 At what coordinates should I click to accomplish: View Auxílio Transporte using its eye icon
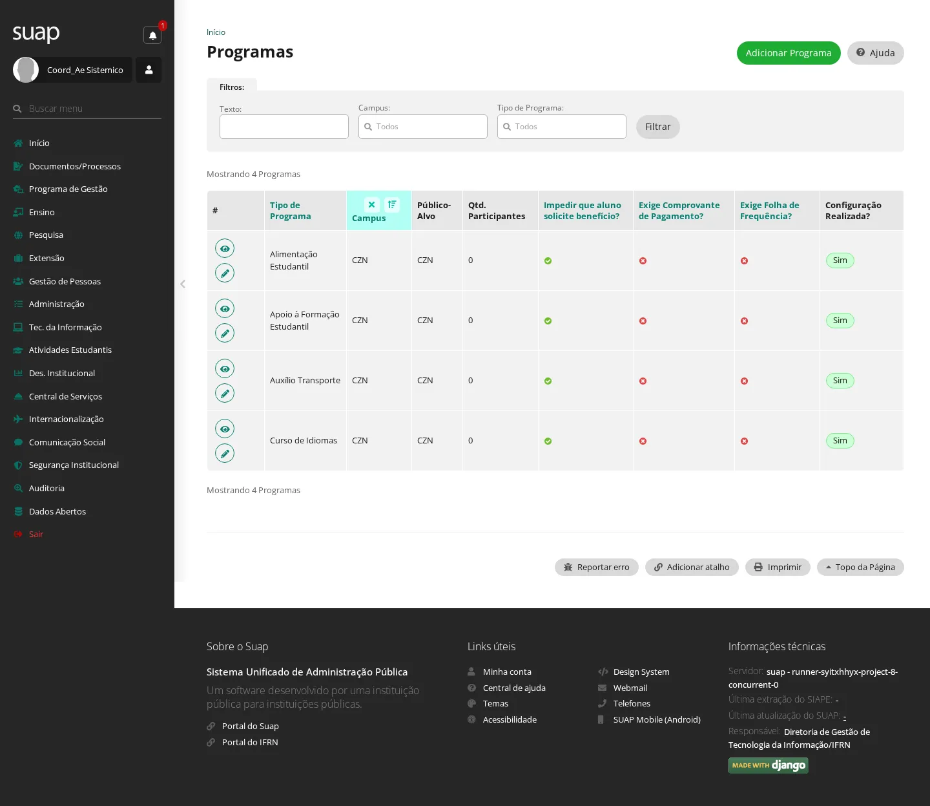click(x=225, y=369)
